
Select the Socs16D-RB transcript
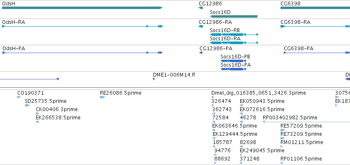click(x=234, y=35)
